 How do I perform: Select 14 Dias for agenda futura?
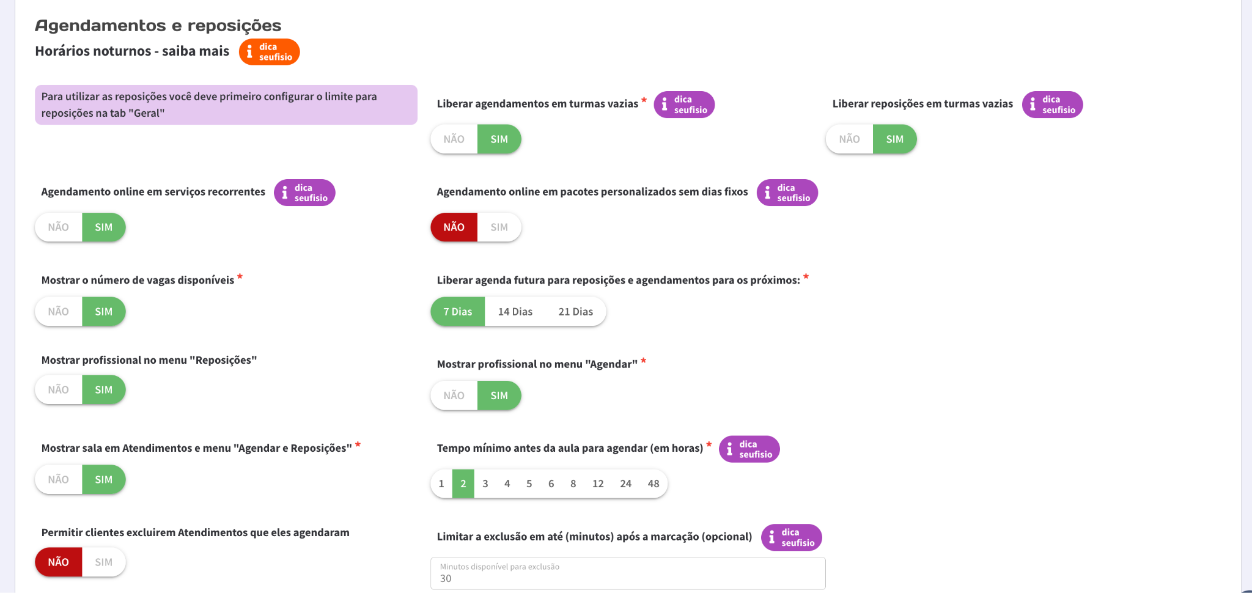[x=515, y=312]
